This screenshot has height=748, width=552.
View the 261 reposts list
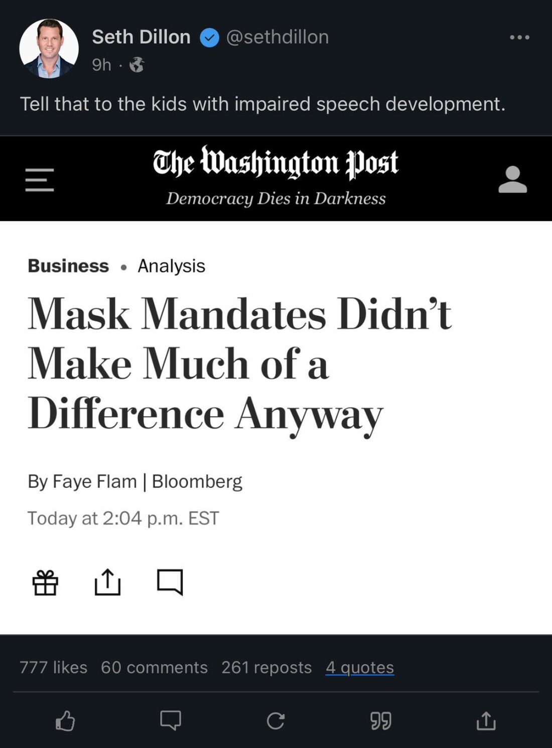(x=266, y=667)
